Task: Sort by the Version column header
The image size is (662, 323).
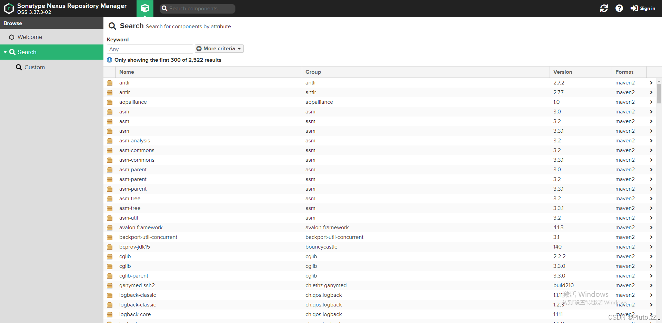Action: point(581,72)
